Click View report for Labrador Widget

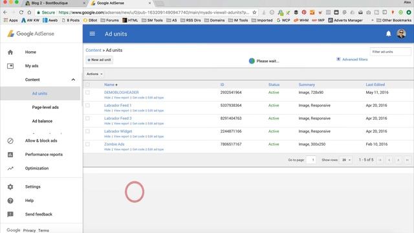click(x=122, y=137)
